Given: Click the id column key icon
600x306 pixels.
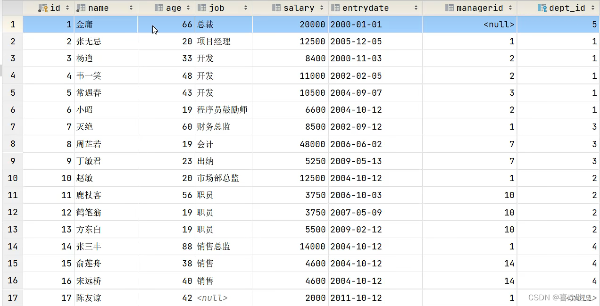Looking at the screenshot, I should click(x=42, y=8).
